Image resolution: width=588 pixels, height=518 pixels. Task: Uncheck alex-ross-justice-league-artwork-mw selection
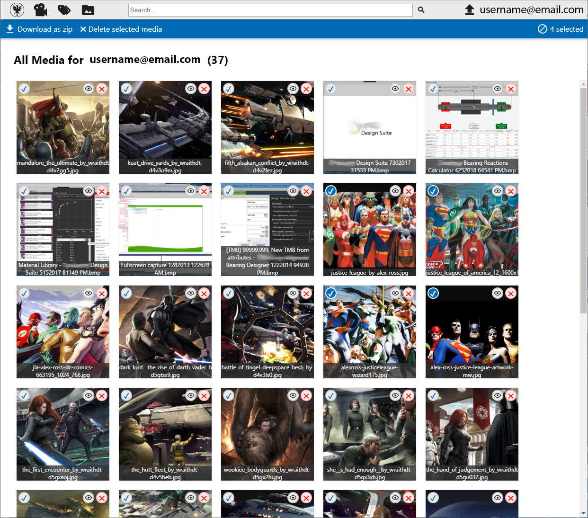[433, 293]
